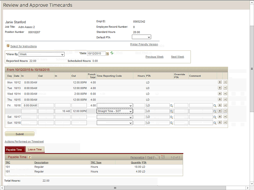Go to the Previous Week link
This screenshot has width=254, height=190.
154,57
